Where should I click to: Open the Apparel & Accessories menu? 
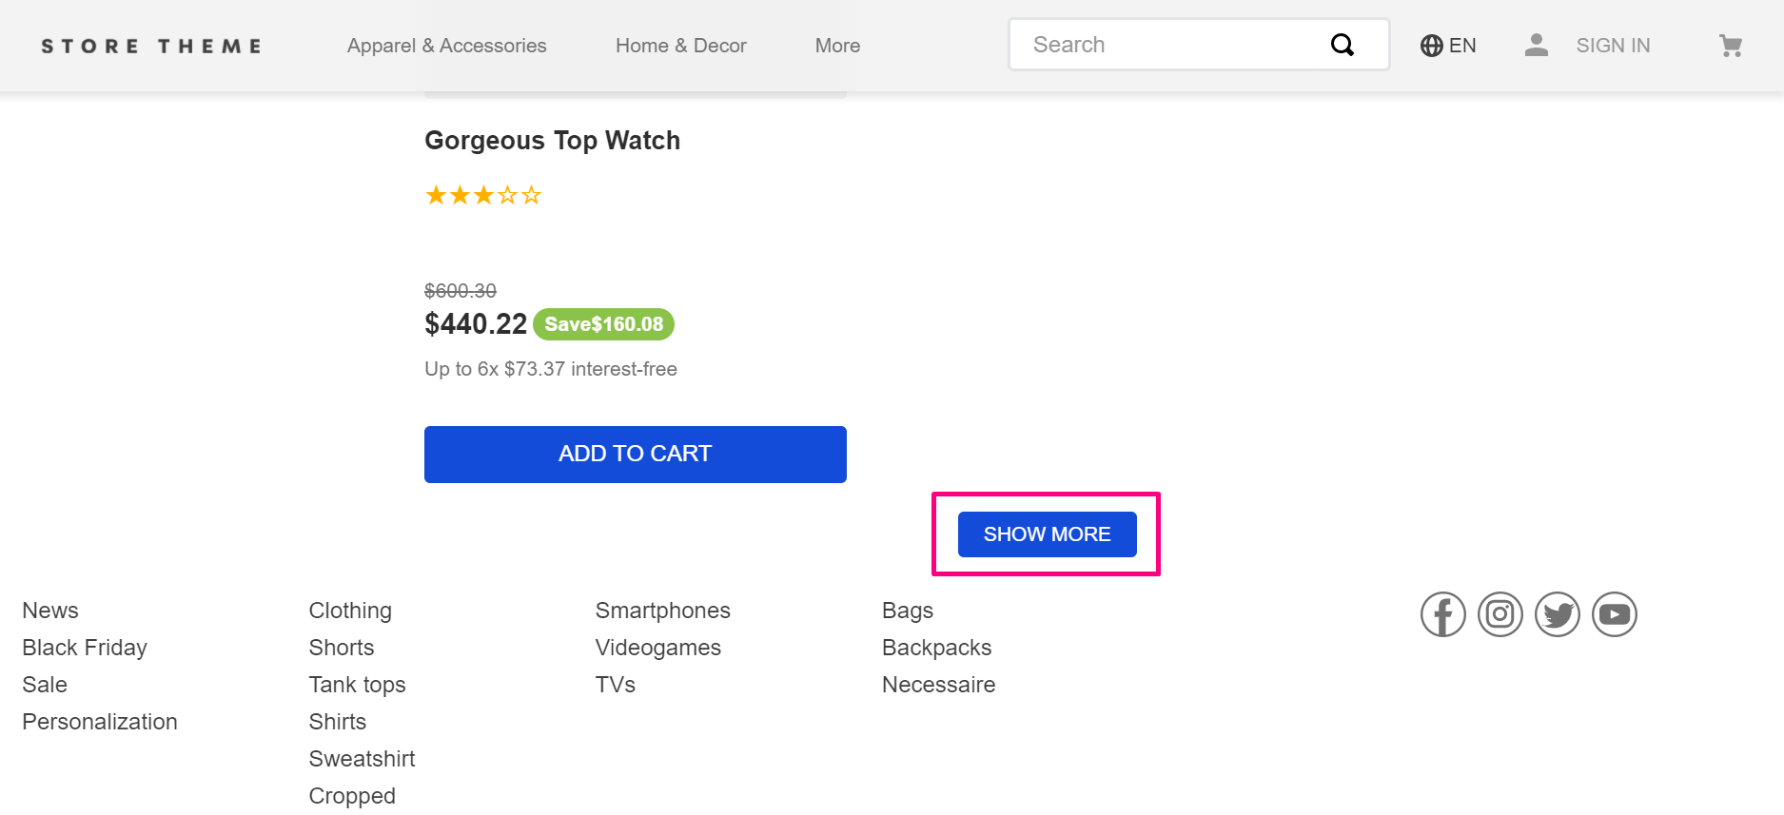[x=446, y=46]
